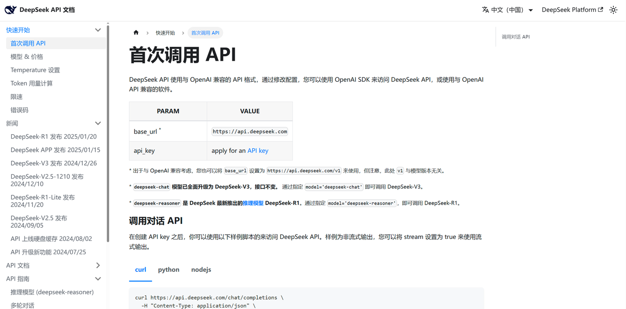Collapse the 新闻 sidebar section chevron
This screenshot has height=309, width=626.
point(98,123)
